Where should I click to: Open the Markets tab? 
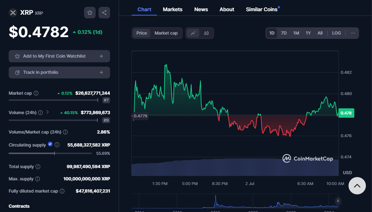tap(172, 9)
